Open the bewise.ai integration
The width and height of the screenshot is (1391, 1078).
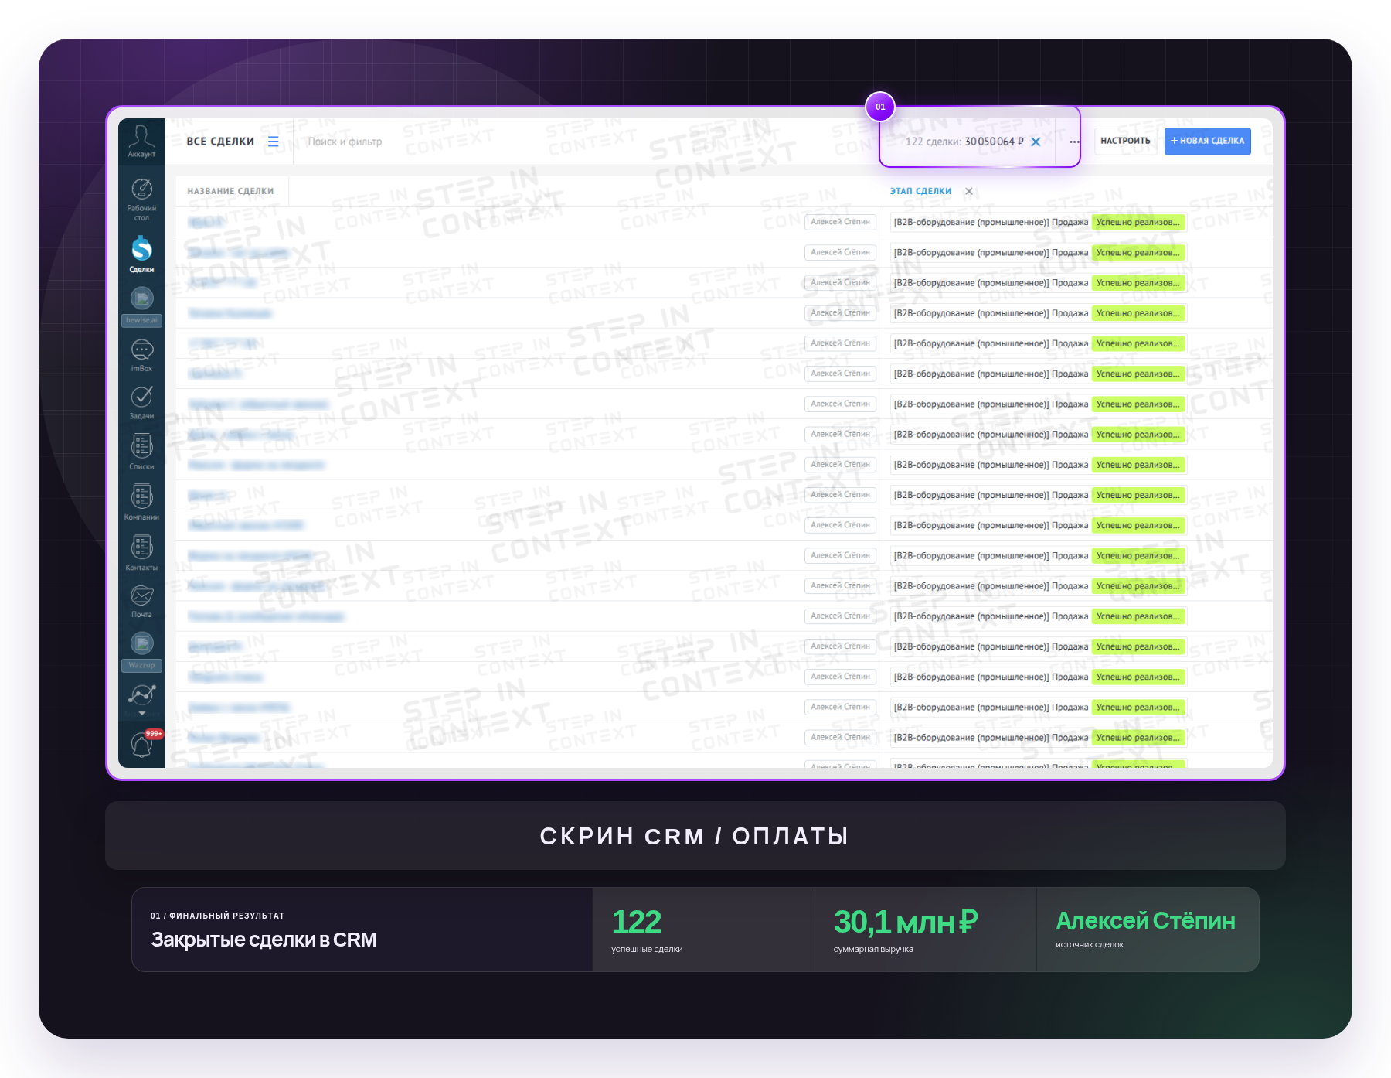(x=141, y=306)
